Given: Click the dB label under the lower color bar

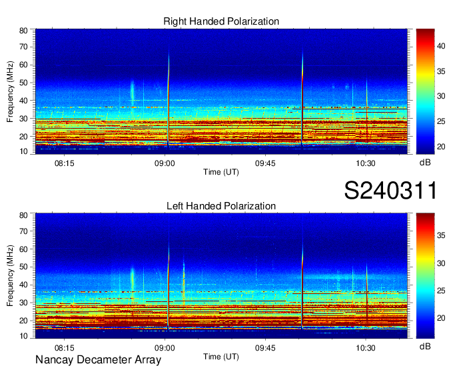Looking at the screenshot, I should click(x=425, y=346).
